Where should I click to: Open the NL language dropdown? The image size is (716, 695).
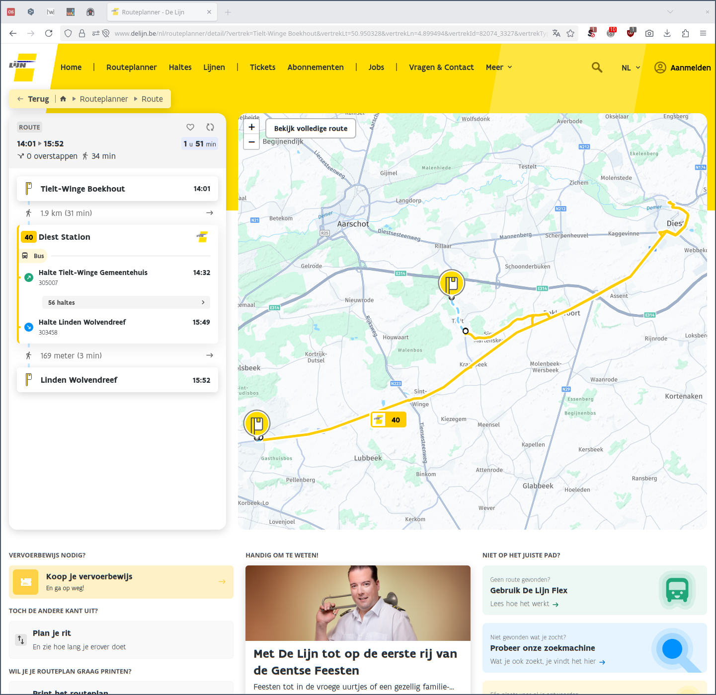click(631, 68)
